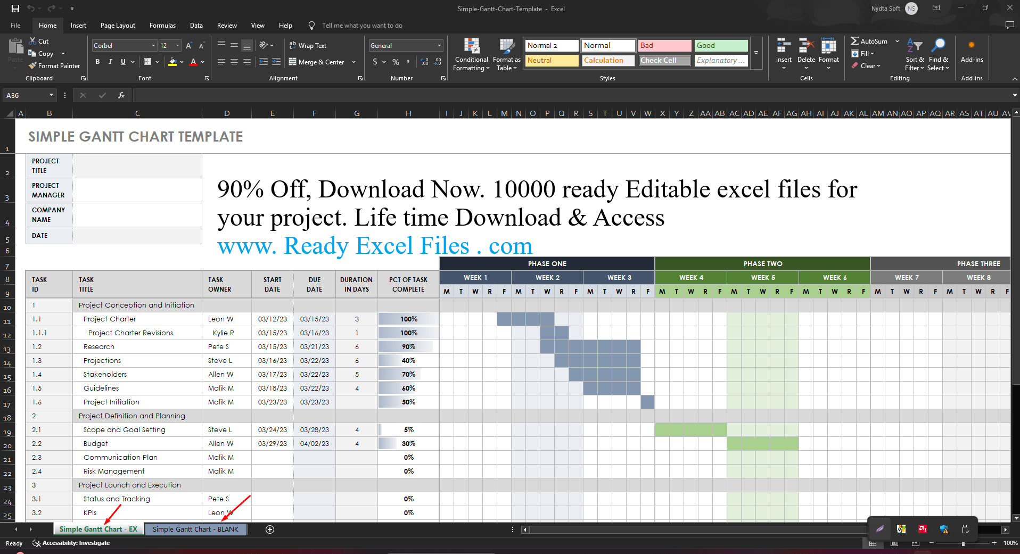Expand the General number format dropdown
This screenshot has width=1020, height=554.
(x=439, y=46)
